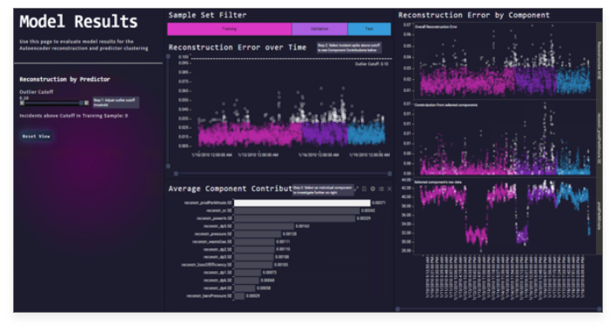Click the Reset View button
Viewport: 616px width, 331px height.
click(37, 136)
